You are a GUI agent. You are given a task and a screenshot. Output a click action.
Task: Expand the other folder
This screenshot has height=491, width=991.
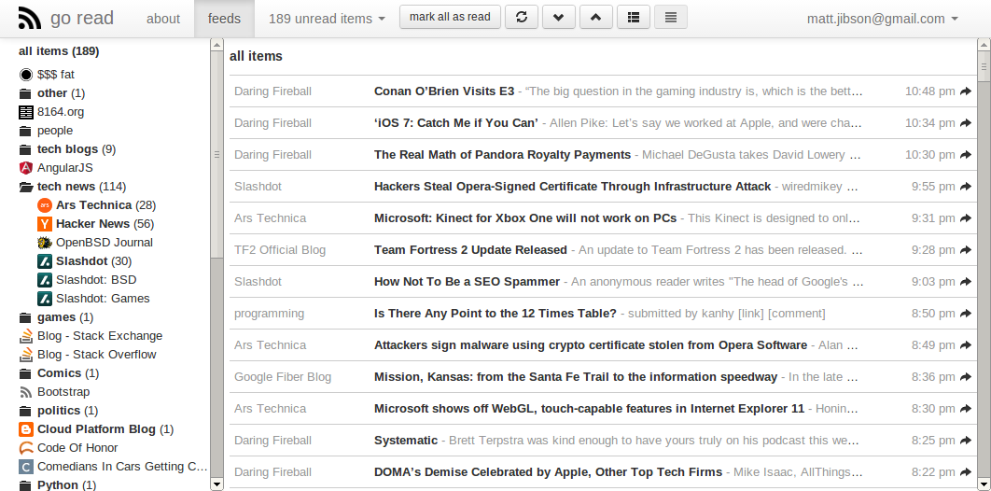[x=25, y=93]
